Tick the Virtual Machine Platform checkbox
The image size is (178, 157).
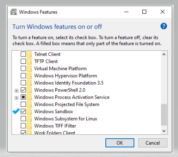tap(23, 69)
